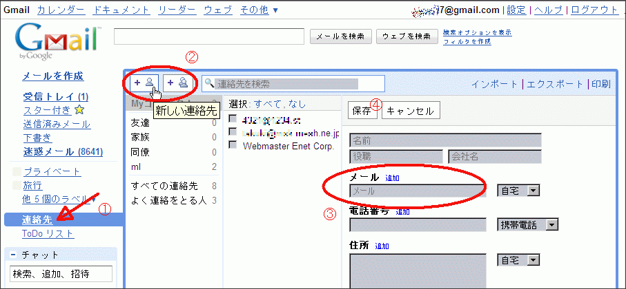Viewport: 626px width, 289px height.
Task: Open 連絡先 contacts in sidebar
Action: [x=37, y=220]
